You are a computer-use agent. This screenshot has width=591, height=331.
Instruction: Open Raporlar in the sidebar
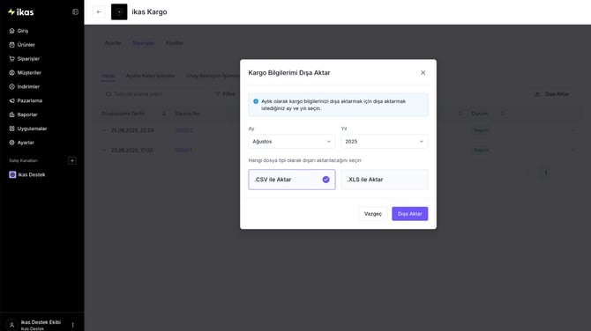coord(26,114)
